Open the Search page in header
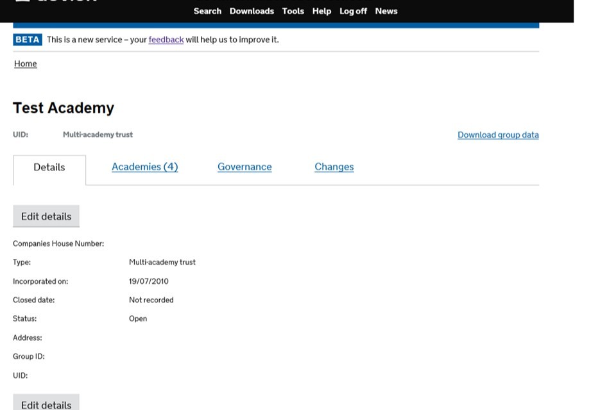The height and width of the screenshot is (410, 616). pos(207,11)
